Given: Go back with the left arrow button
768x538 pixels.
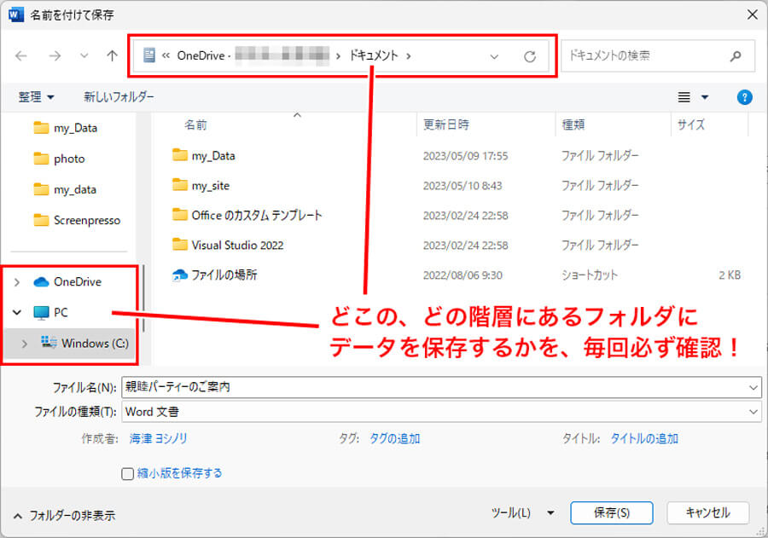Looking at the screenshot, I should pyautogui.click(x=21, y=55).
